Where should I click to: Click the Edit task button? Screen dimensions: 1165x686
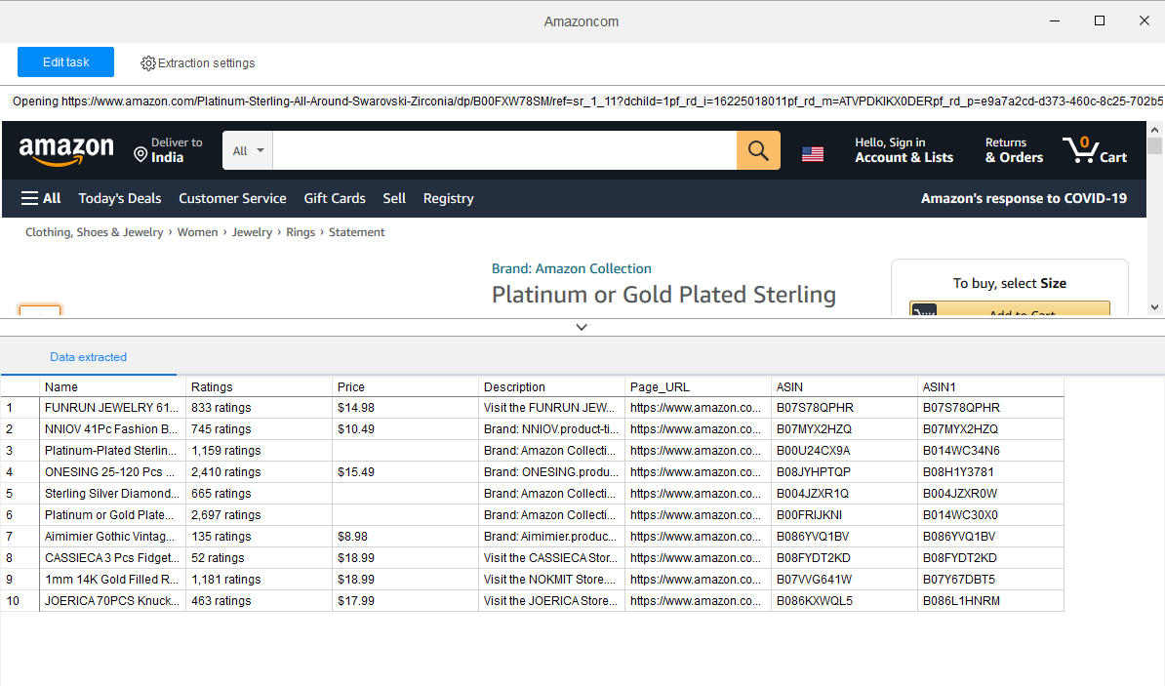click(65, 62)
